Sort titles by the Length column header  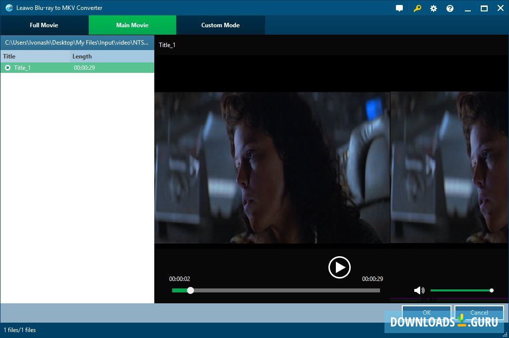82,56
